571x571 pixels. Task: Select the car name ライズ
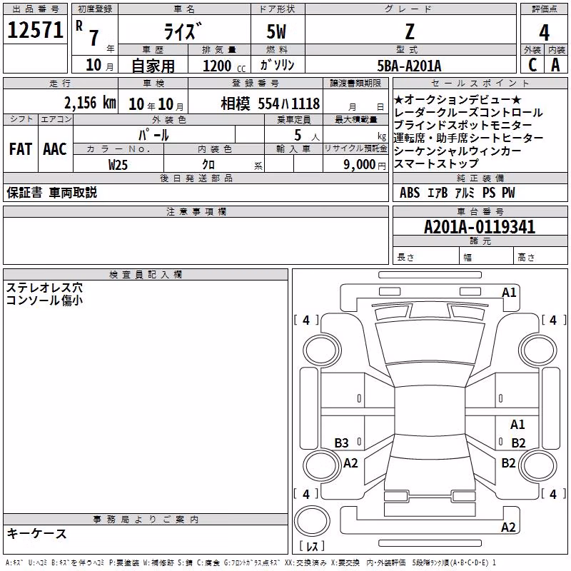tap(183, 31)
